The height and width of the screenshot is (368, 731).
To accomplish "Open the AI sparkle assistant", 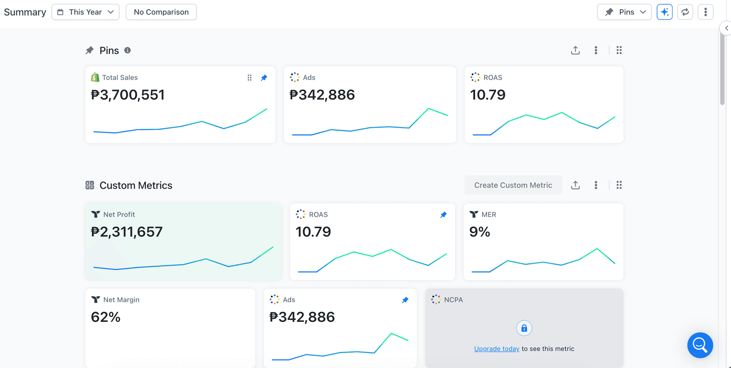I will click(x=664, y=12).
